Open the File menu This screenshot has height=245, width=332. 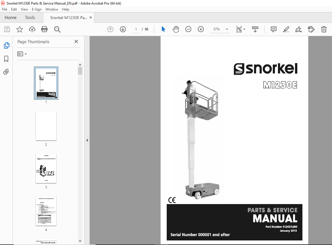5,9
